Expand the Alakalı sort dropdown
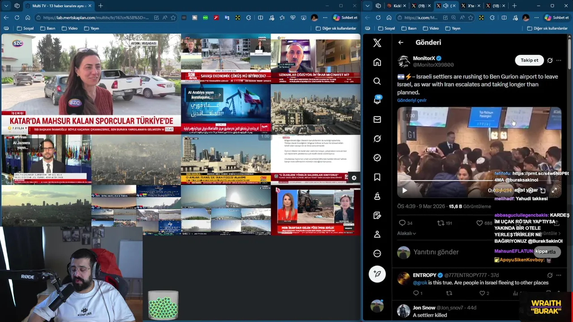This screenshot has width=573, height=322. [x=406, y=233]
